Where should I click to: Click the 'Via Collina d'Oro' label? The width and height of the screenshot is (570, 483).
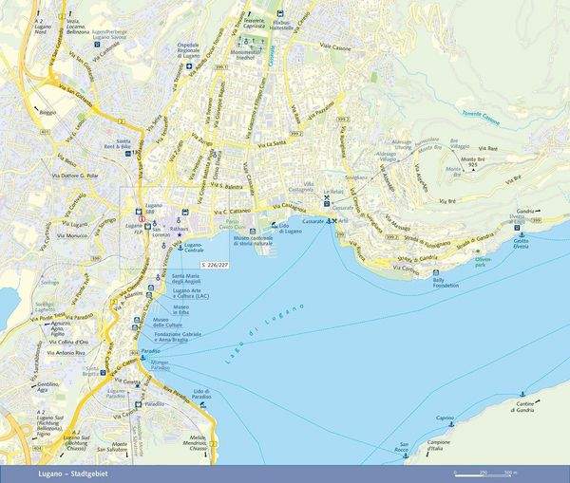pos(68,343)
